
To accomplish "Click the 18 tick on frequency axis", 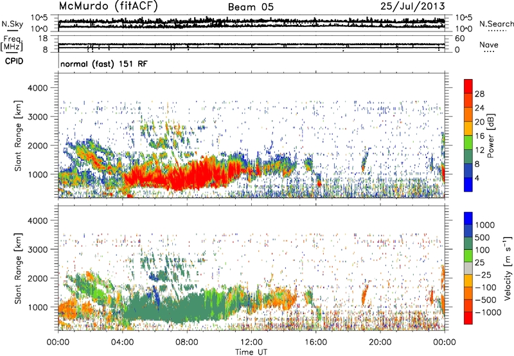I will (43, 38).
